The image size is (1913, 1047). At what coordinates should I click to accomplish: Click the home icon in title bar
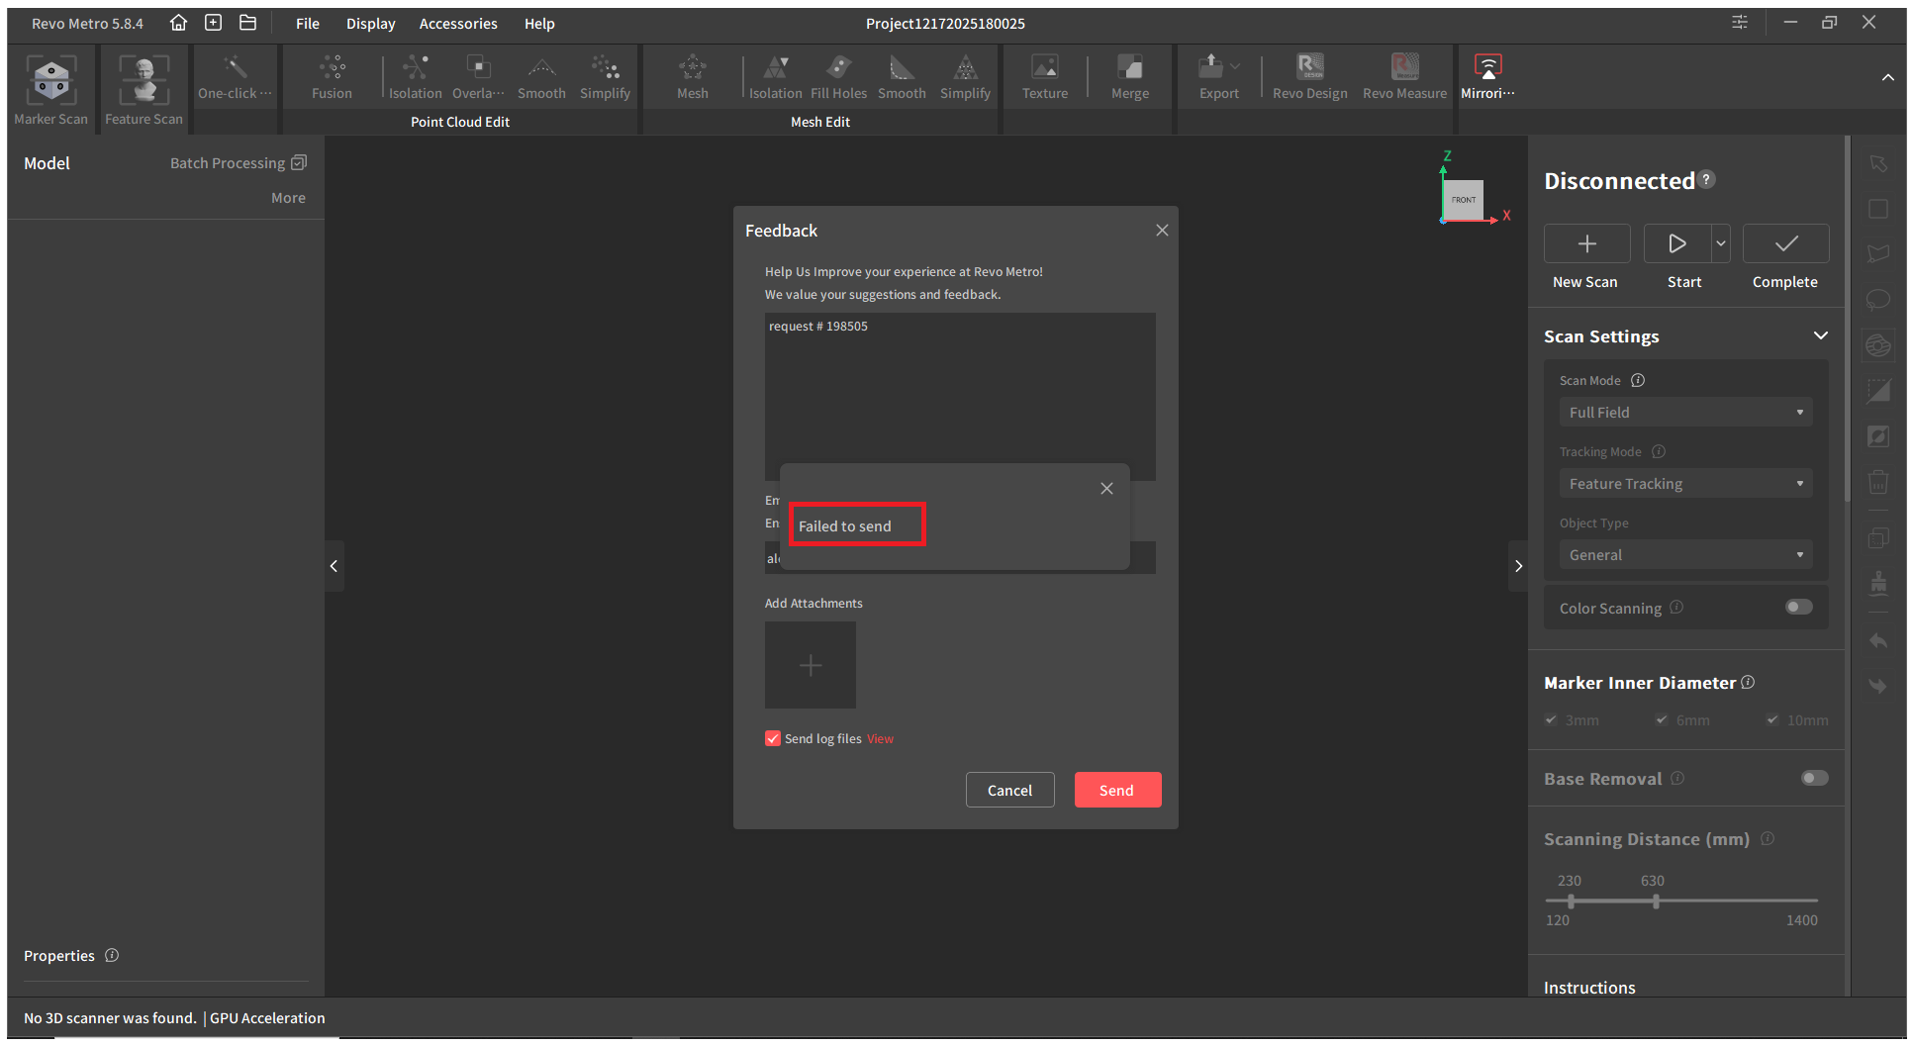[178, 23]
